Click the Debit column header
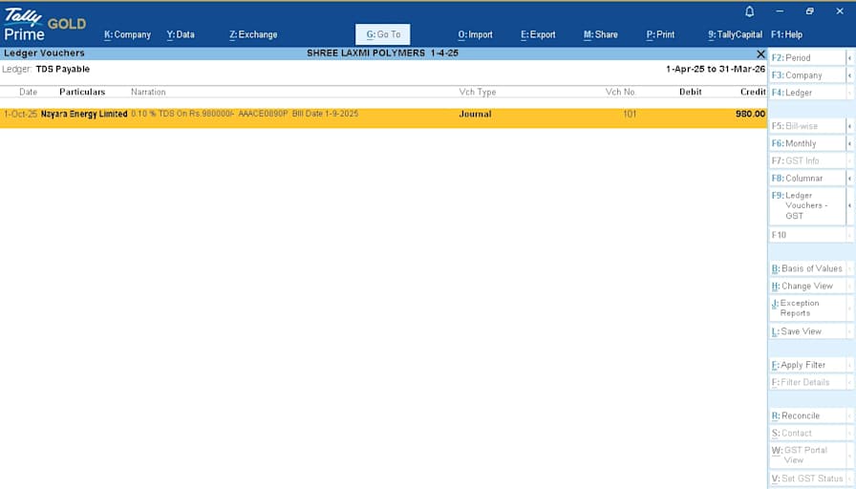This screenshot has width=856, height=489. (x=691, y=92)
